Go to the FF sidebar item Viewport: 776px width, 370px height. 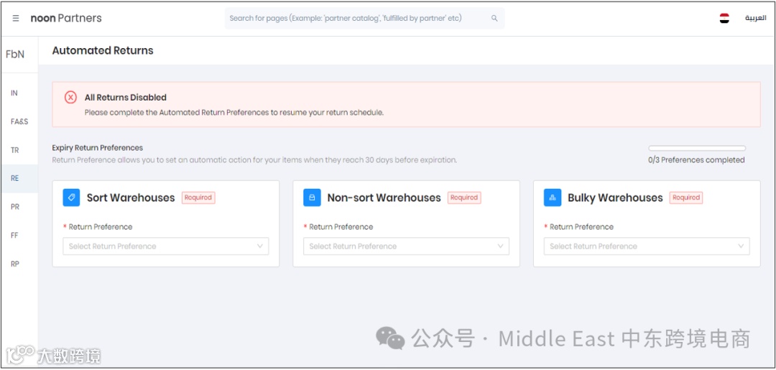tap(14, 236)
